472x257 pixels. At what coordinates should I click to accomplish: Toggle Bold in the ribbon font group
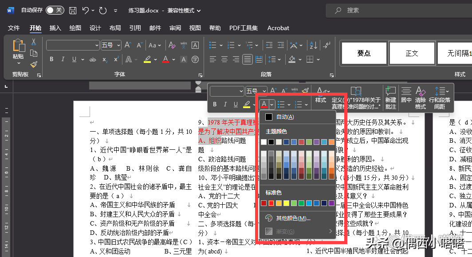pyautogui.click(x=51, y=59)
